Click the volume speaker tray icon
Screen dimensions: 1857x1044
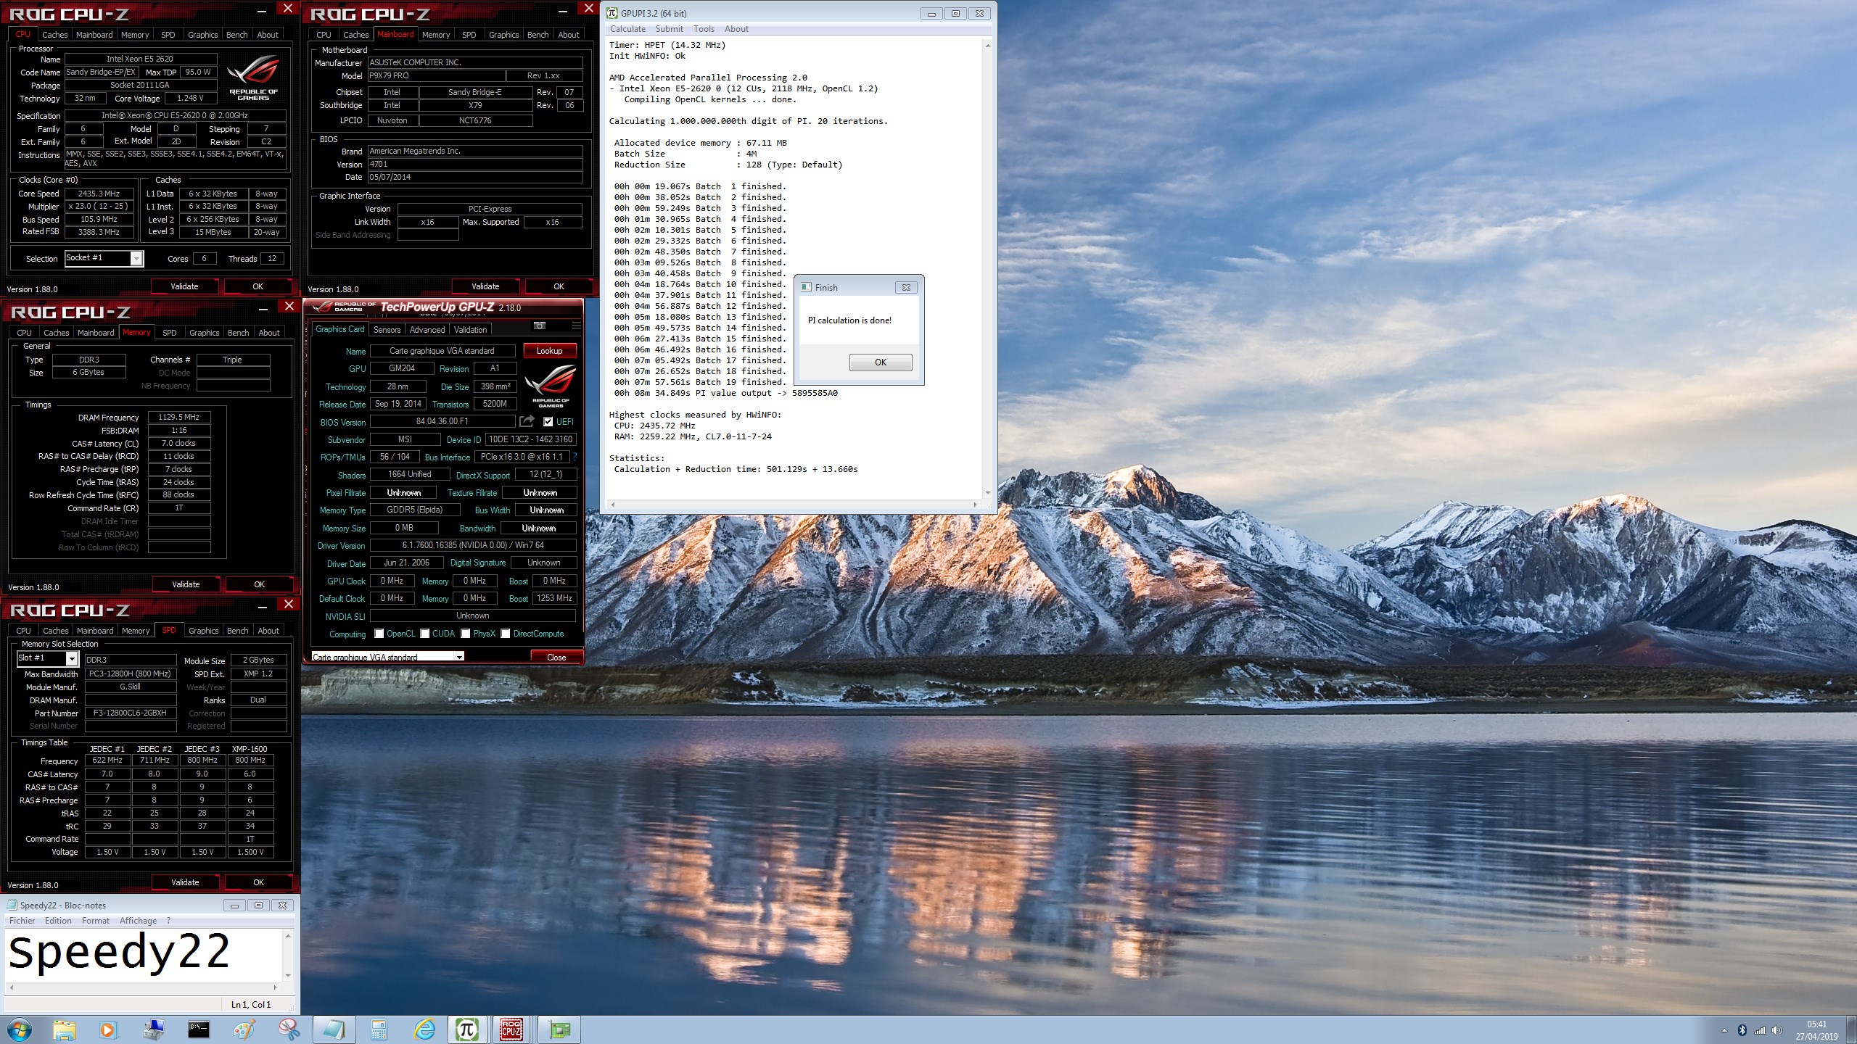coord(1776,1030)
